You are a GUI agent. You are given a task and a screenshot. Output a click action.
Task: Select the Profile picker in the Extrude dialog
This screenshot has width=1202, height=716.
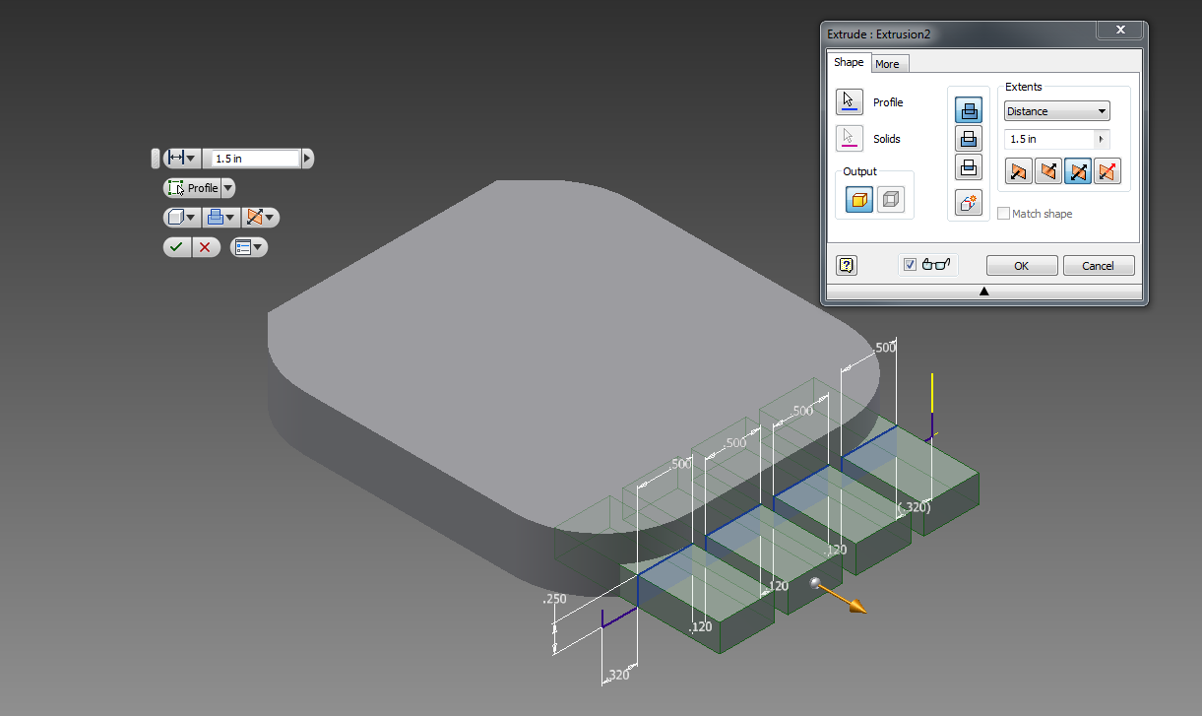(849, 101)
